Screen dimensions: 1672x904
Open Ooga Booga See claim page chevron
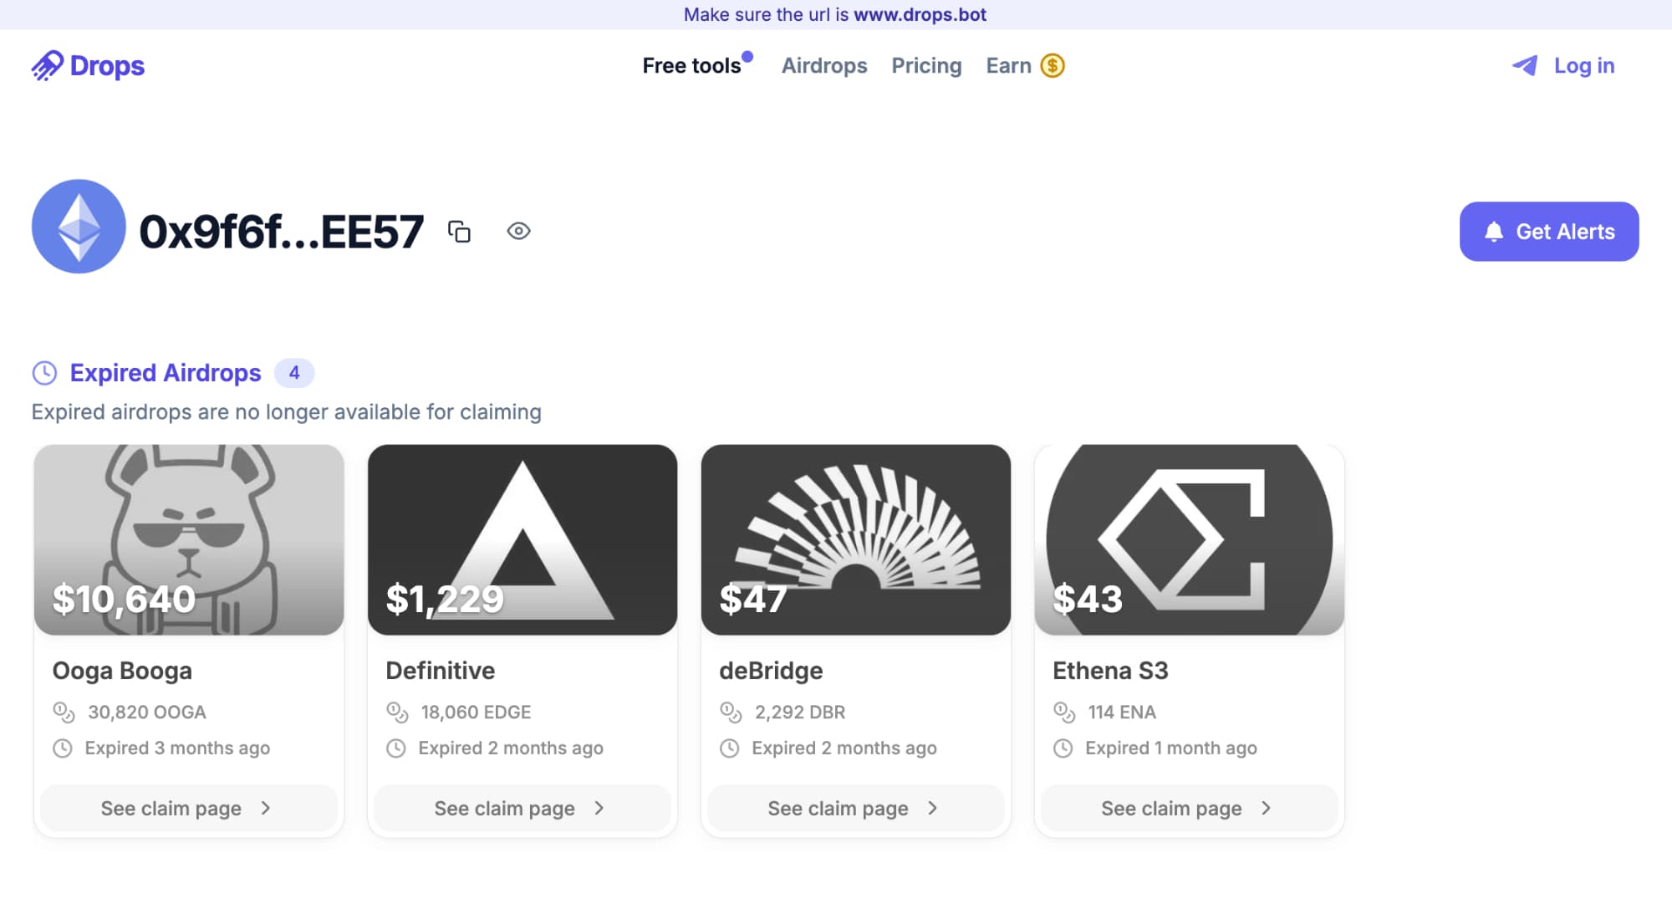coord(266,808)
